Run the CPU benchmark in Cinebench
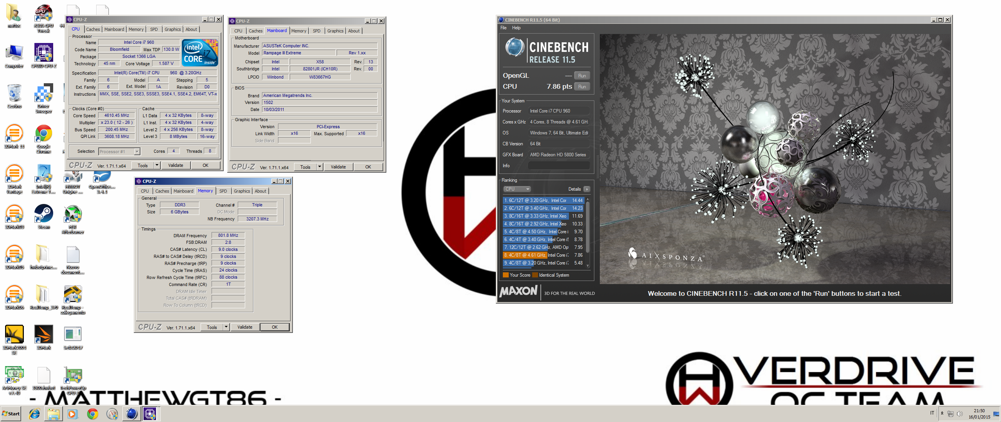1001x422 pixels. tap(582, 87)
